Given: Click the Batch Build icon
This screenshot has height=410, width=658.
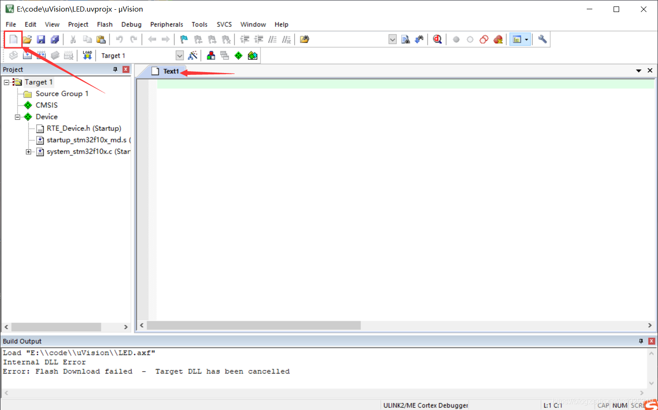Looking at the screenshot, I should (x=55, y=55).
